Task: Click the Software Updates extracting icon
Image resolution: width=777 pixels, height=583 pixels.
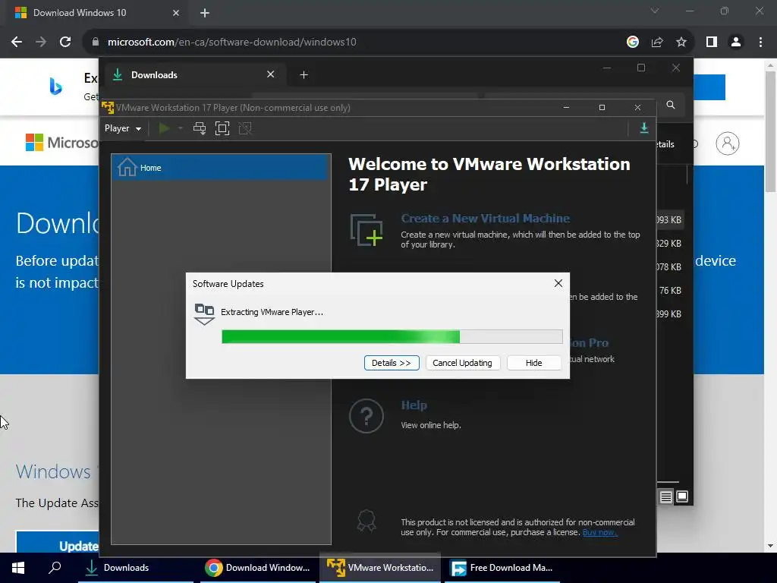Action: pyautogui.click(x=204, y=314)
